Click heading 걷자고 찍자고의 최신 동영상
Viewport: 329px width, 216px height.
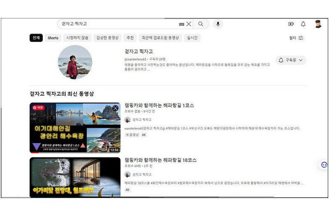click(62, 94)
